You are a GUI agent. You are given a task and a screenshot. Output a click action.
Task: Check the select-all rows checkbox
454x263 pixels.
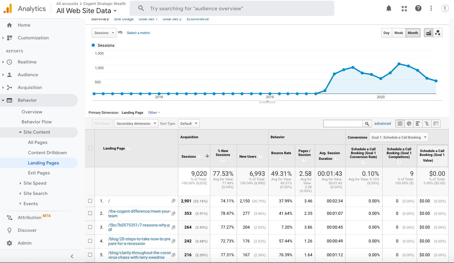point(90,148)
